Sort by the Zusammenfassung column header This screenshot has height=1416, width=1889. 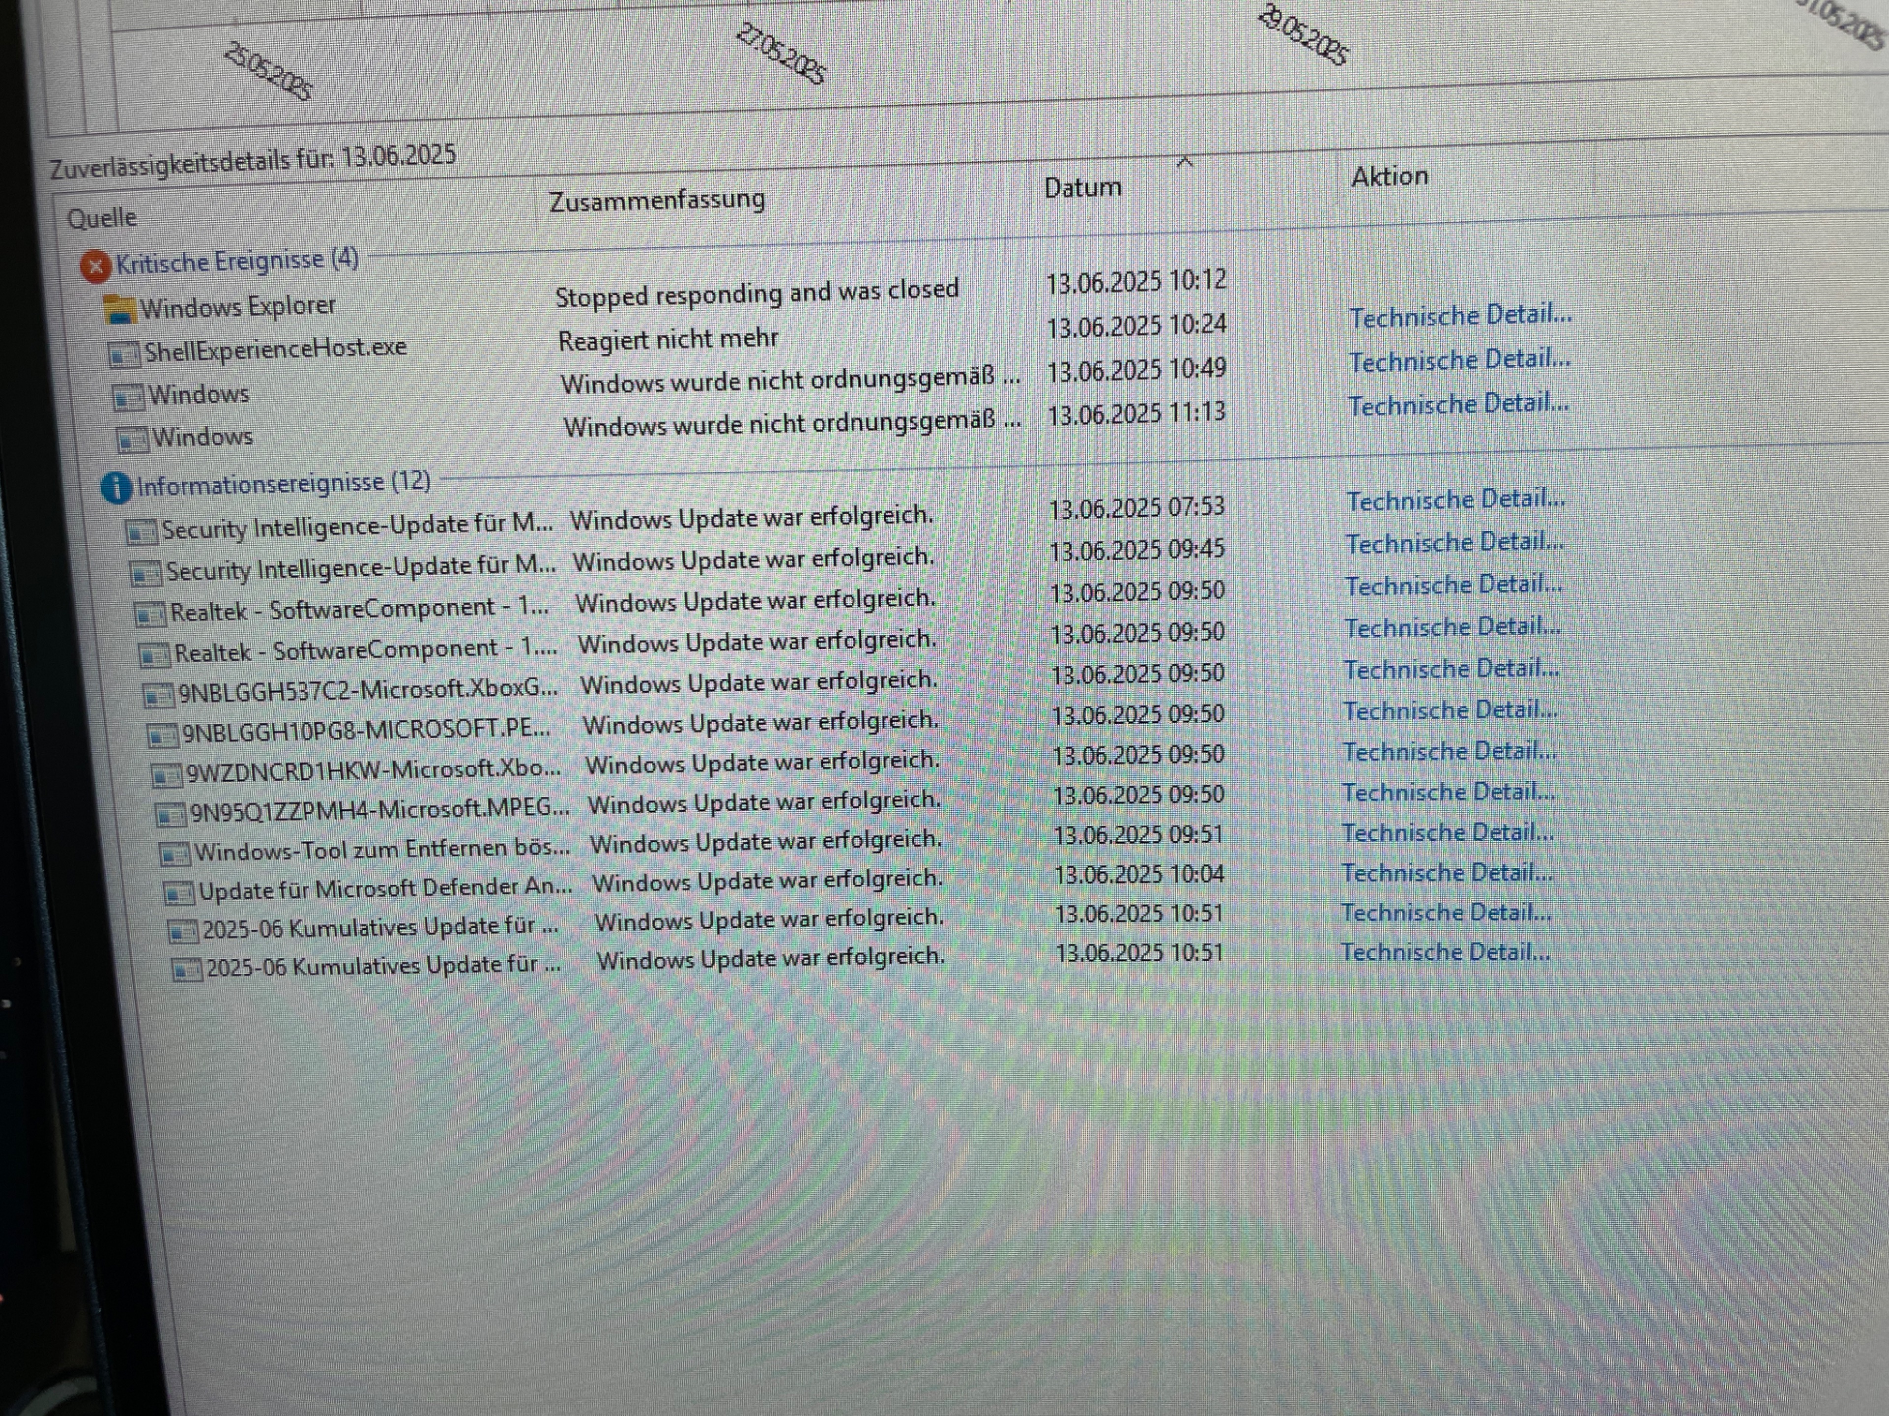point(656,201)
